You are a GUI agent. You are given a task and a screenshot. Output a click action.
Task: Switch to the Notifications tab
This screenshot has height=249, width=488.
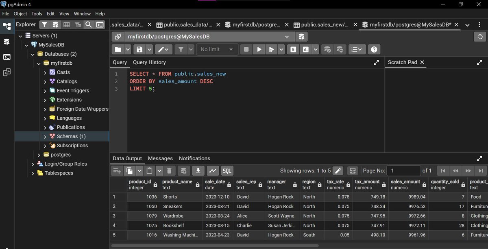194,158
